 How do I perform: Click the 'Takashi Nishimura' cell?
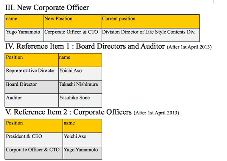[x=80, y=87]
